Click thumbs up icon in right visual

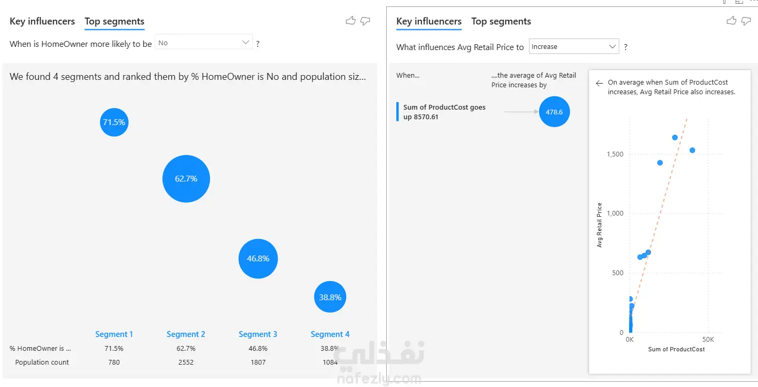pos(732,21)
